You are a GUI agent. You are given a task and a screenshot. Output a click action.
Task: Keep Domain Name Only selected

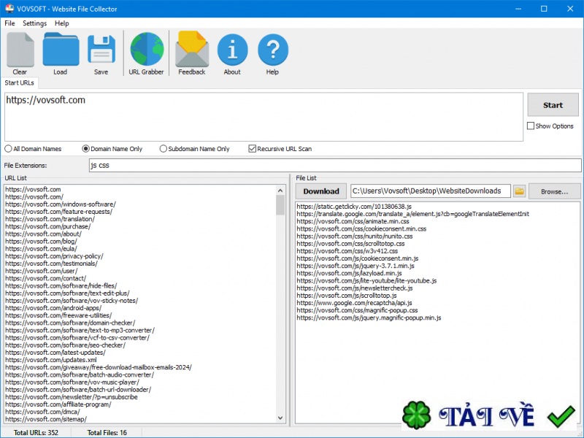pyautogui.click(x=85, y=148)
